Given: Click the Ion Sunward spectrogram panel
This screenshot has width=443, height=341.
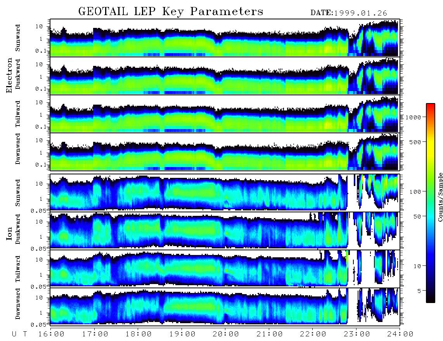Looking at the screenshot, I should point(225,193).
